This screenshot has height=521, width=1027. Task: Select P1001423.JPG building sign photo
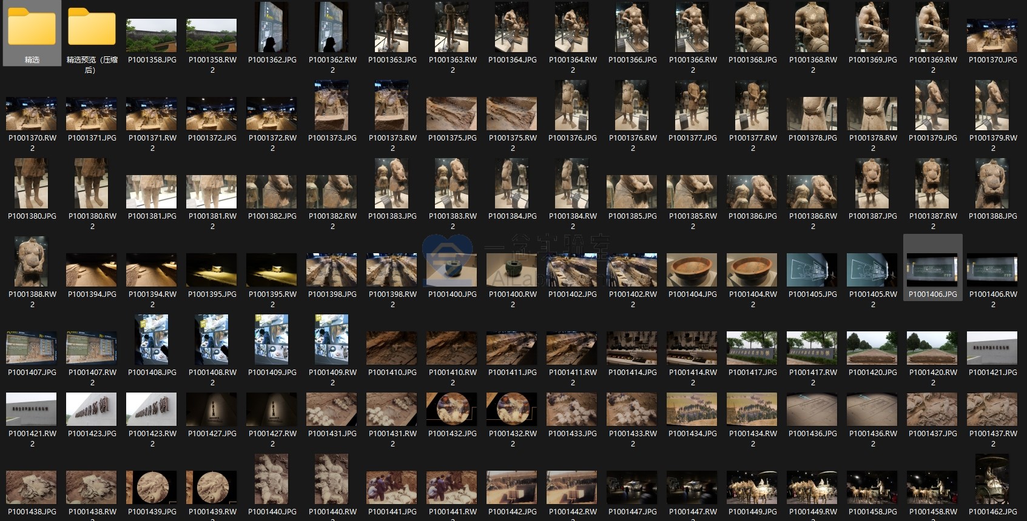(92, 409)
